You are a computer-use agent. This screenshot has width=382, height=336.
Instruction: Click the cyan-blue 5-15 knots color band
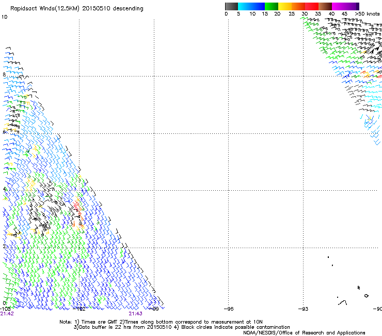tap(251, 6)
